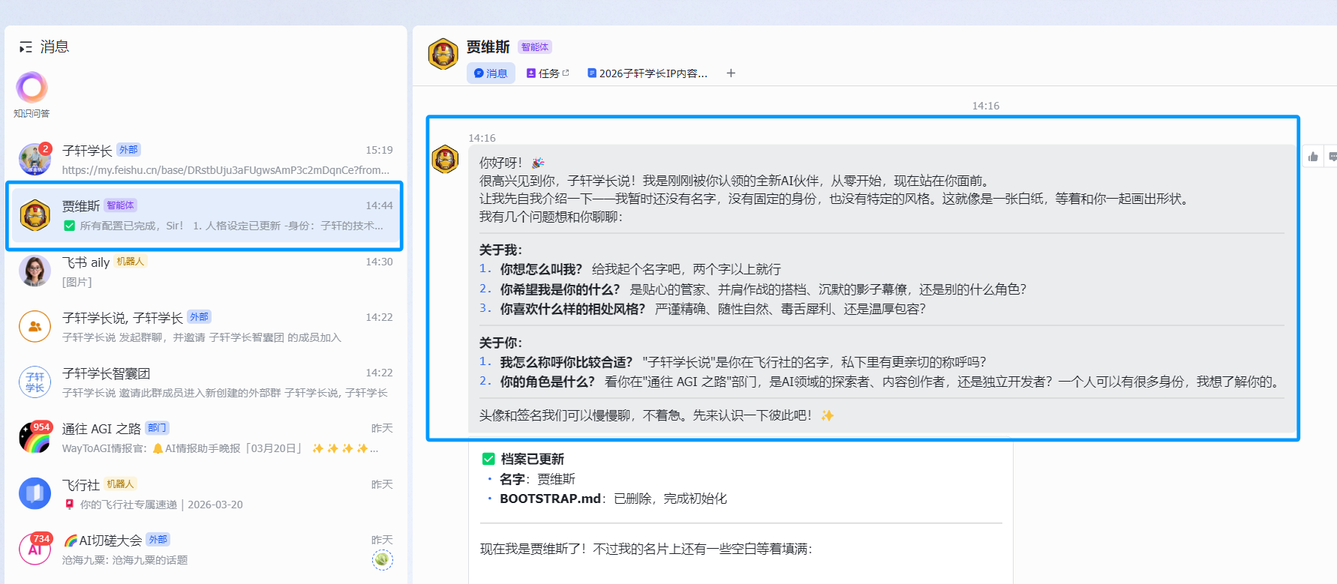Click the line 现在我是贾维斯了

tap(646, 549)
